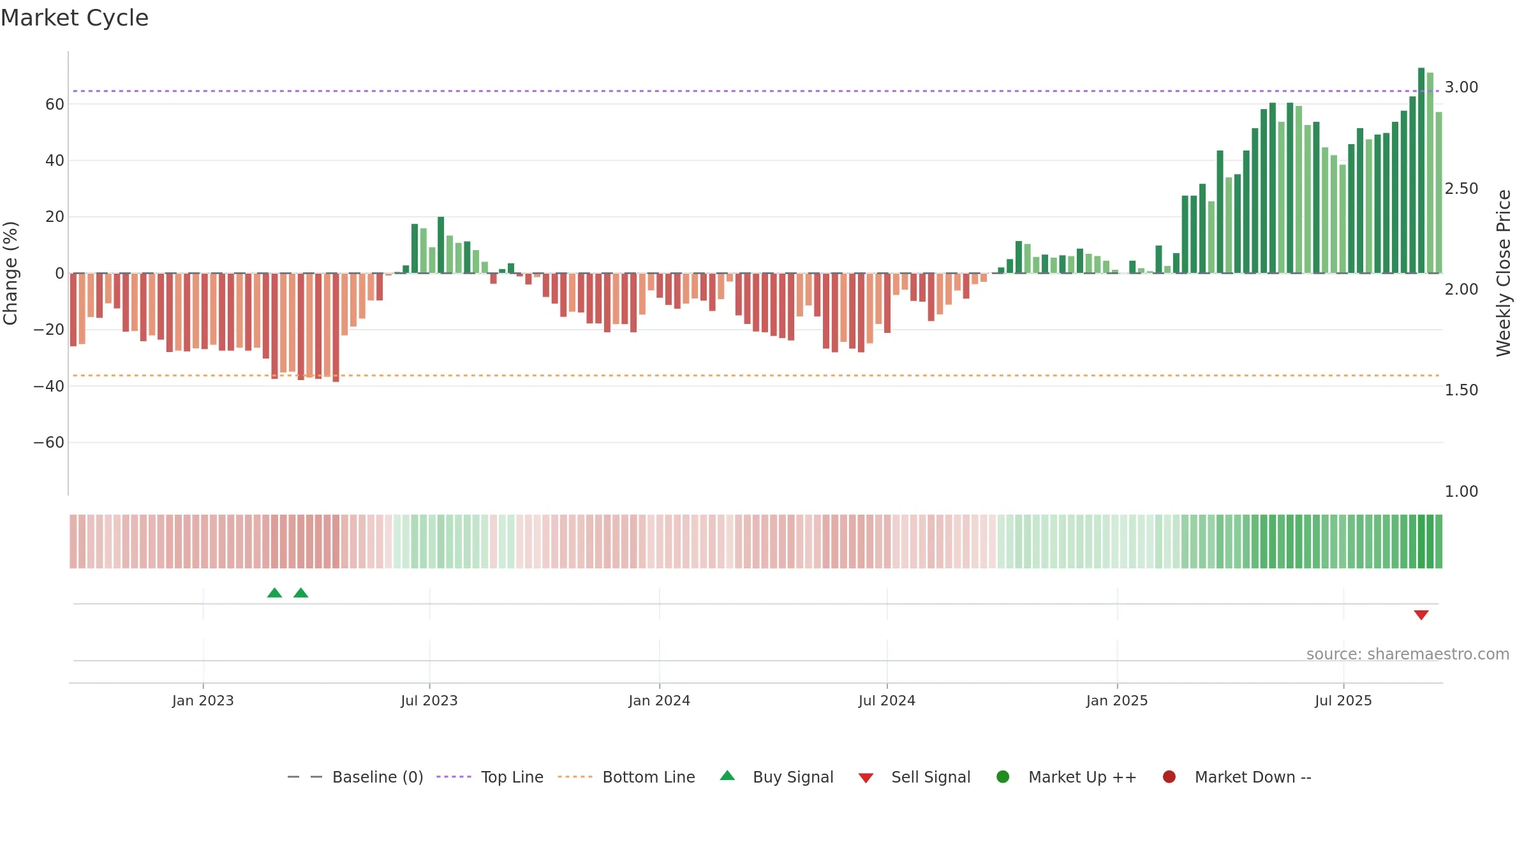Image resolution: width=1531 pixels, height=861 pixels.
Task: Click the 60 tick on Change axis
Action: pos(55,105)
